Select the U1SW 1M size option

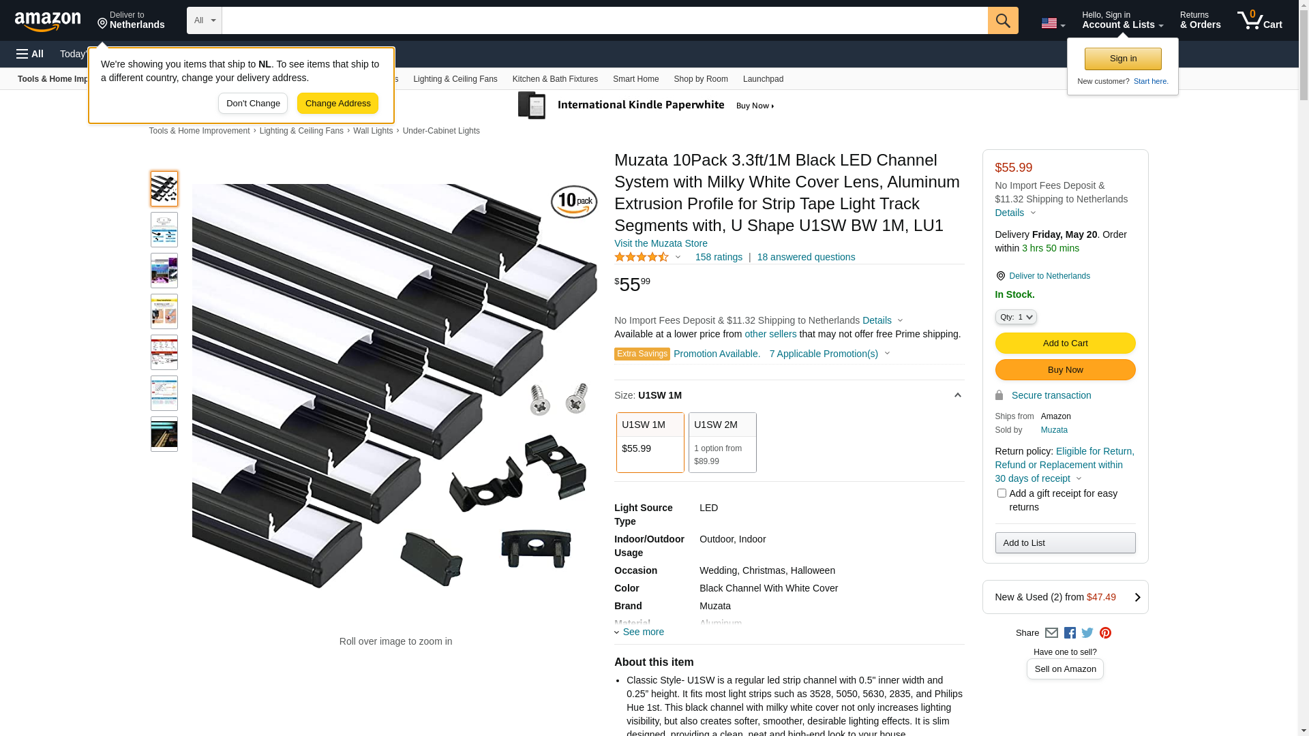click(650, 442)
